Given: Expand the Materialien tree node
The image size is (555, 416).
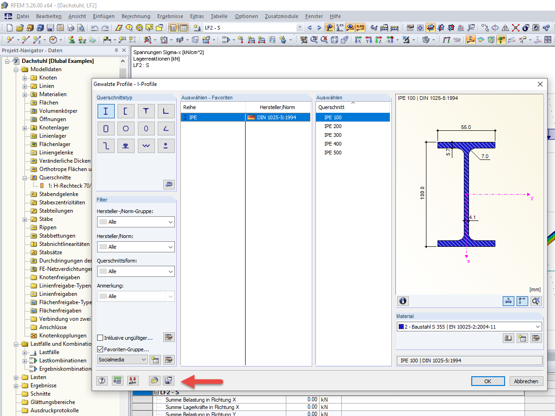Looking at the screenshot, I should point(25,94).
